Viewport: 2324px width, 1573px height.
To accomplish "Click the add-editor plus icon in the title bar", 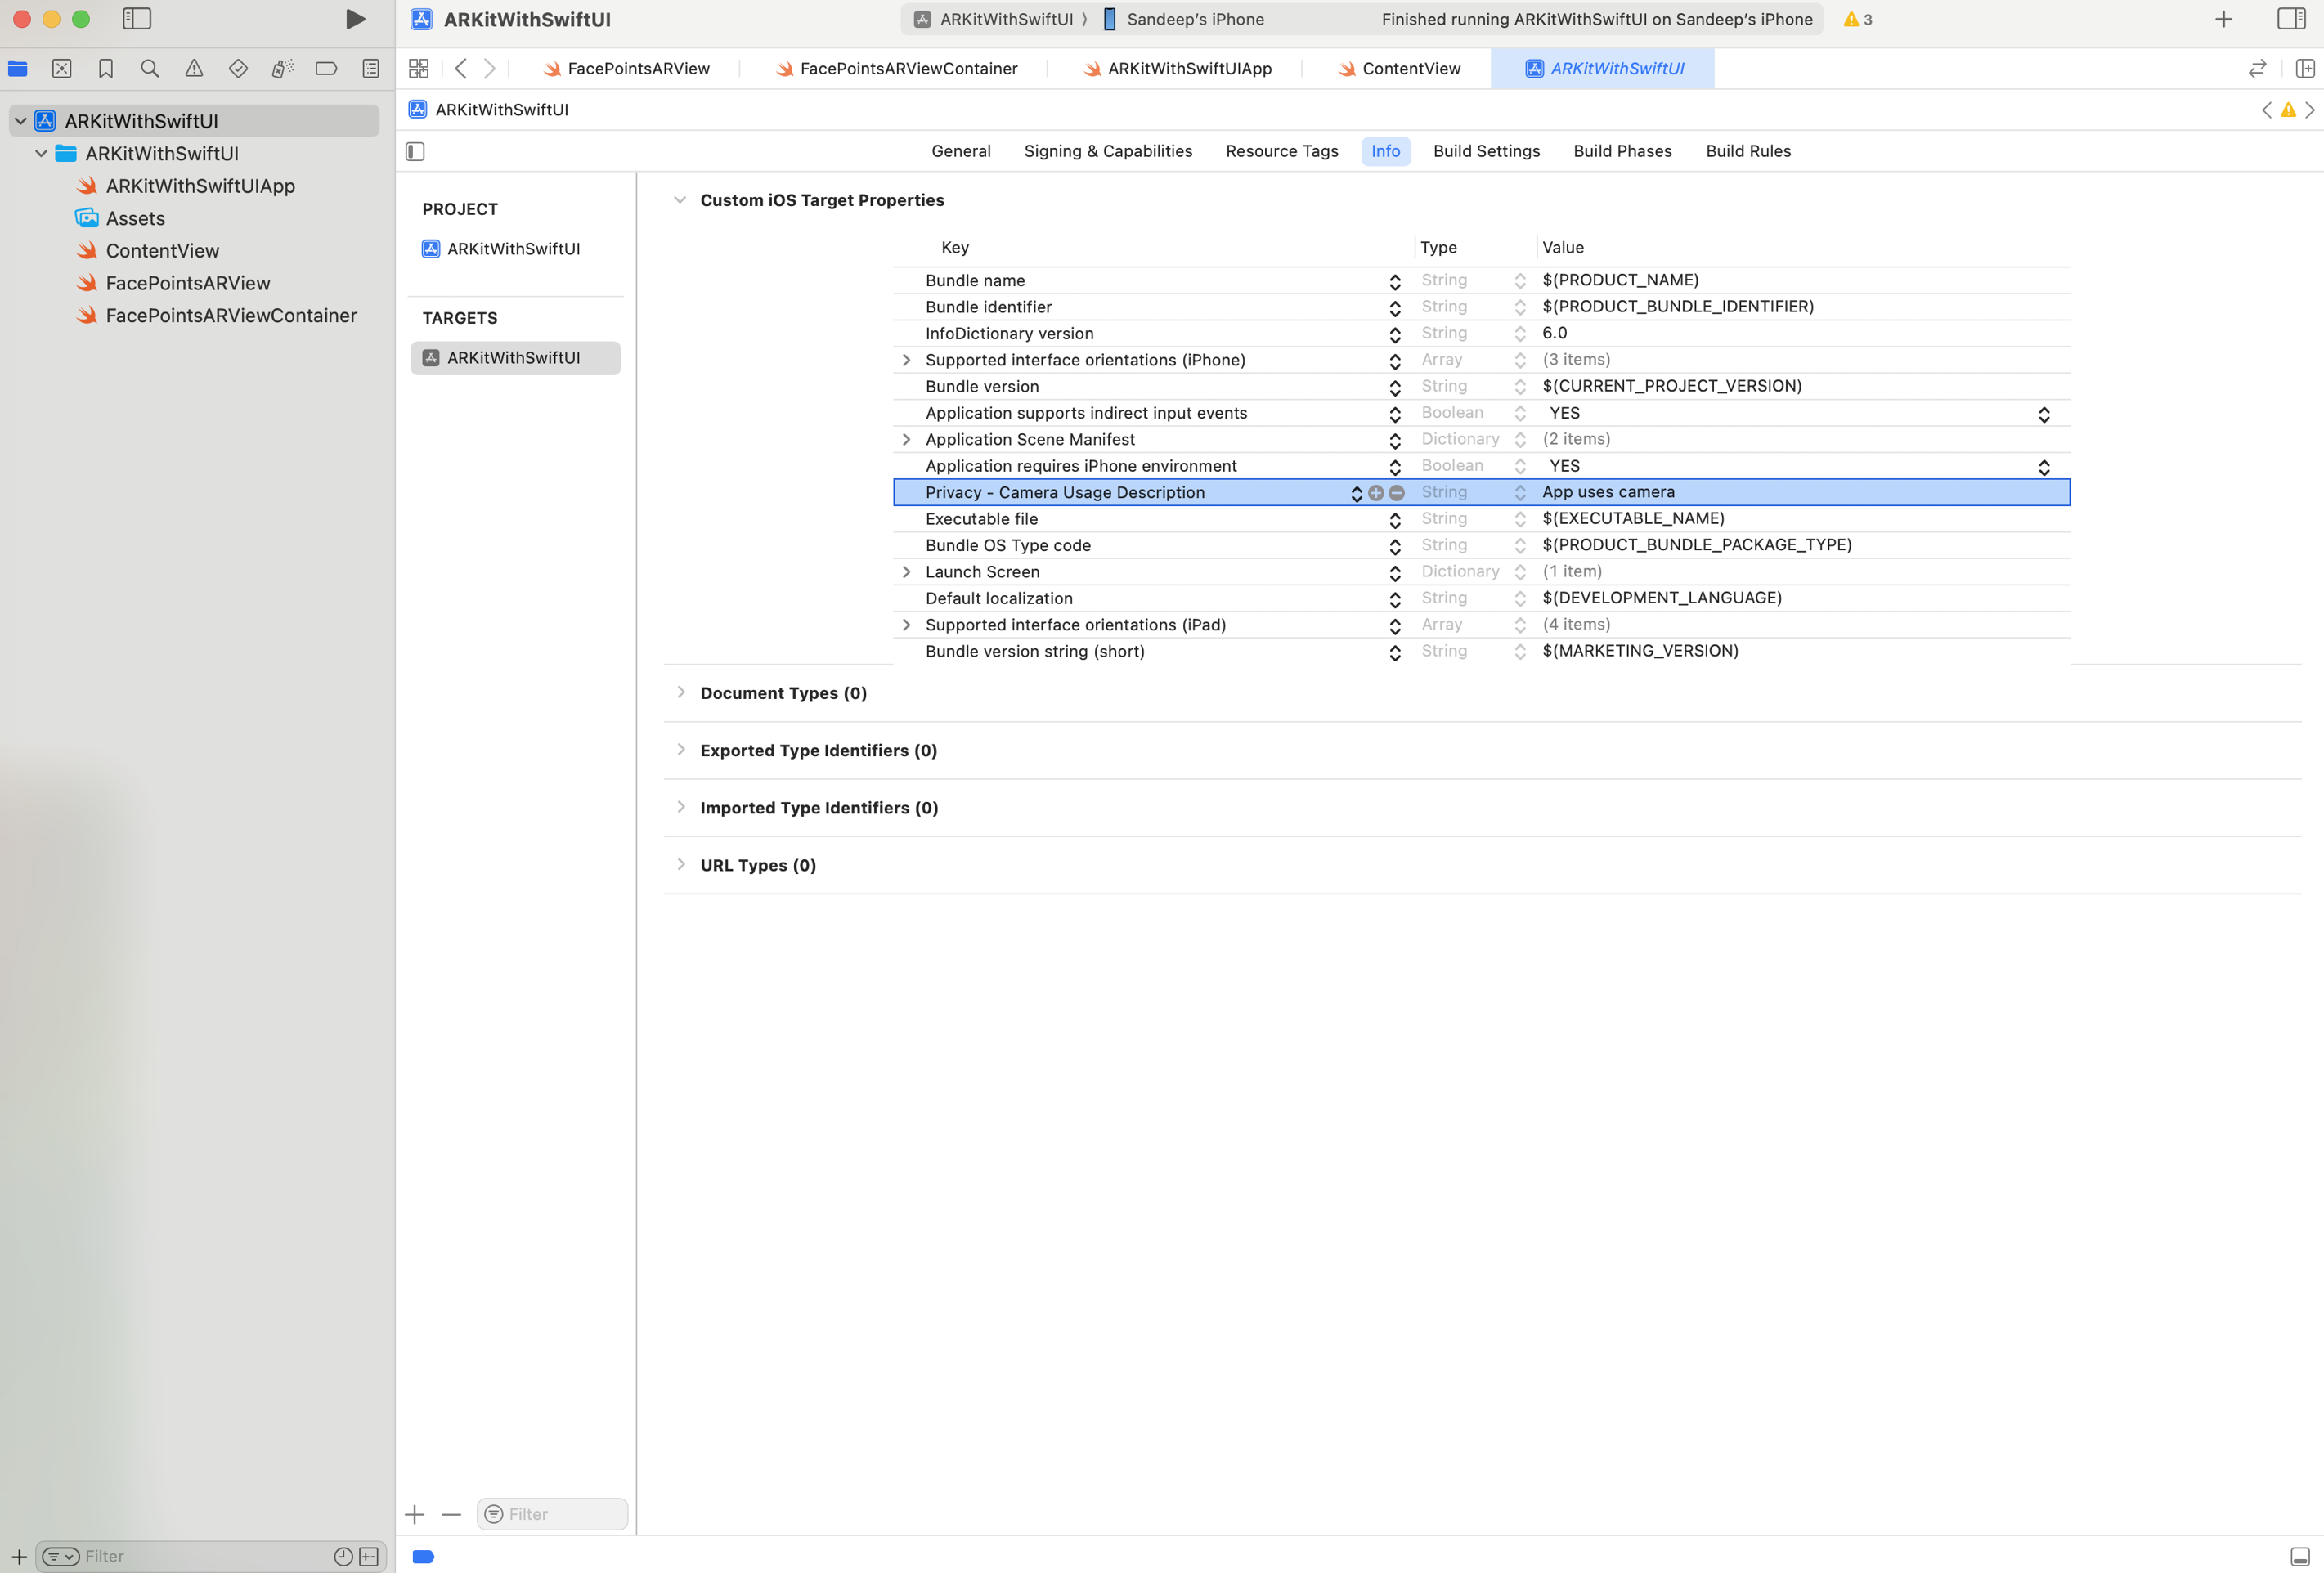I will click(x=2223, y=19).
